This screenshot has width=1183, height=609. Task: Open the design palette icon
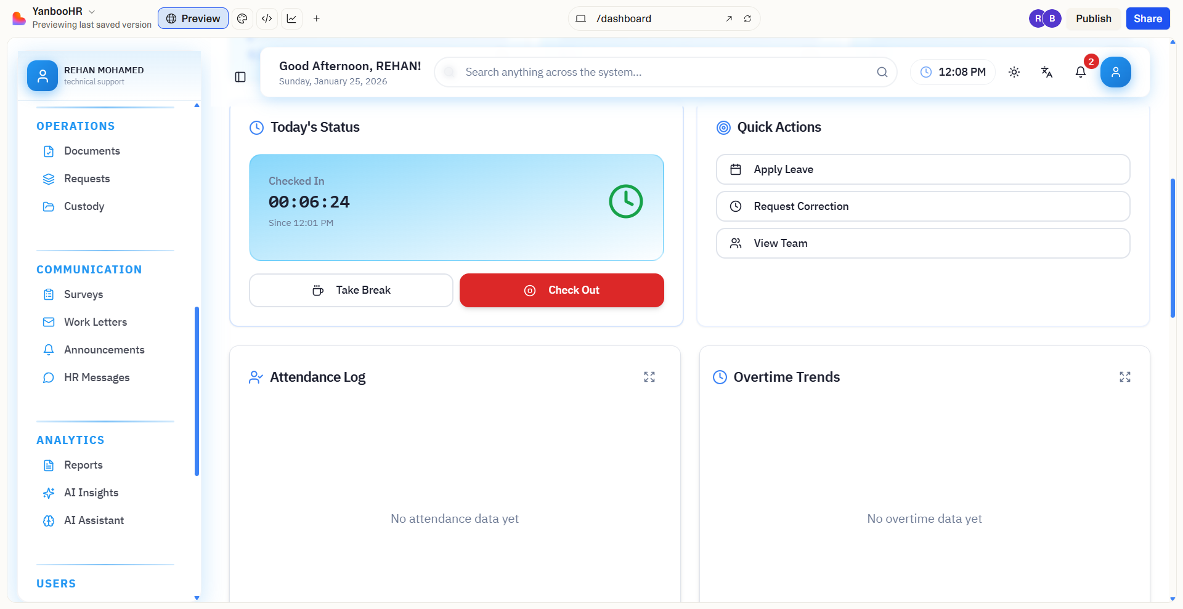click(242, 18)
